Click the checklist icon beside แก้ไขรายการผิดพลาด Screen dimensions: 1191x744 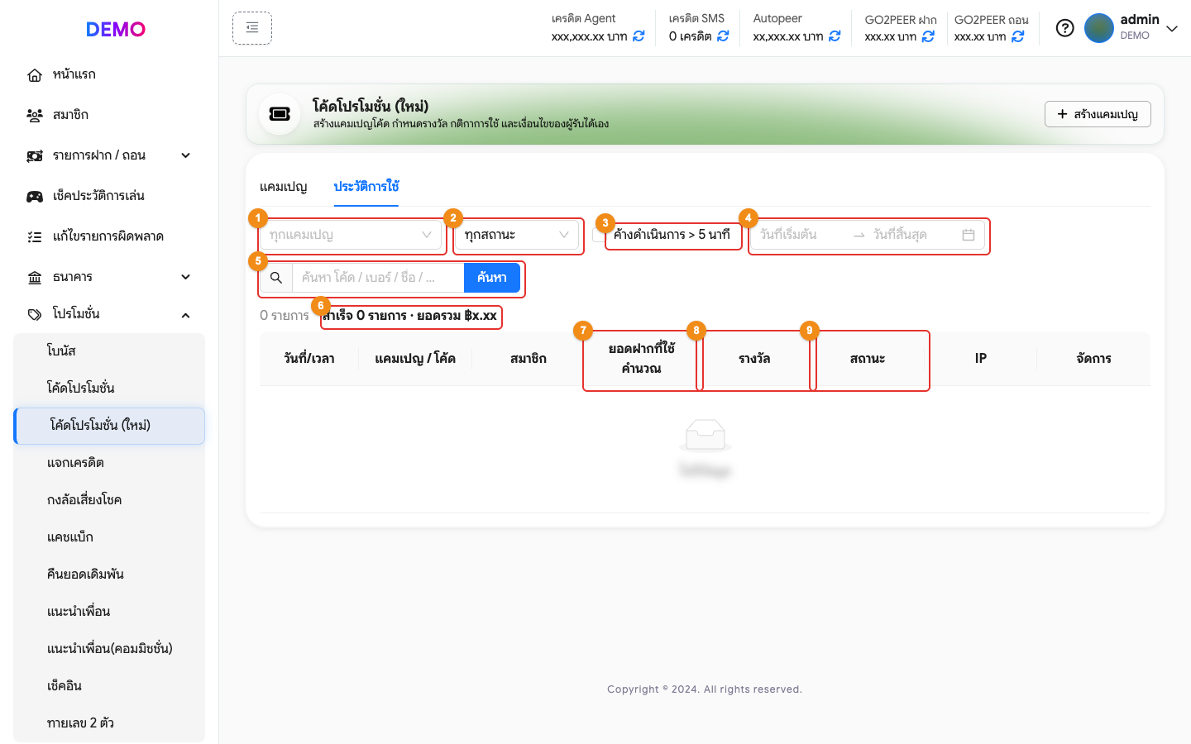click(x=35, y=237)
